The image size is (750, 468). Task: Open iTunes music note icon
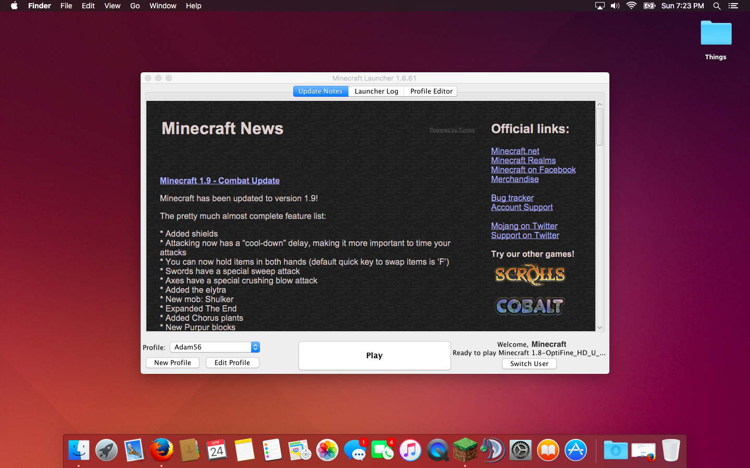[x=410, y=450]
